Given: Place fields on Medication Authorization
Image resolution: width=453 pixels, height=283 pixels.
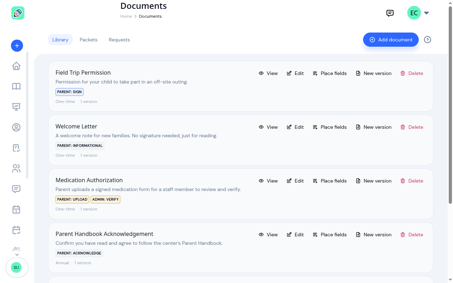Looking at the screenshot, I should (330, 181).
